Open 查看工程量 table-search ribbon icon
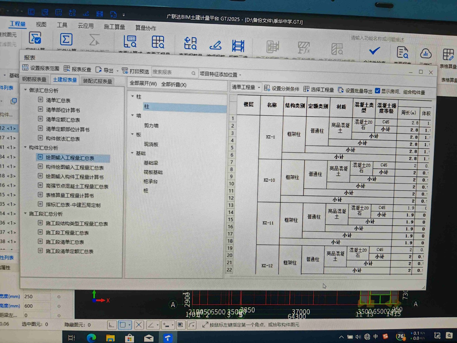Image resolution: width=457 pixels, height=343 pixels. tap(158, 42)
